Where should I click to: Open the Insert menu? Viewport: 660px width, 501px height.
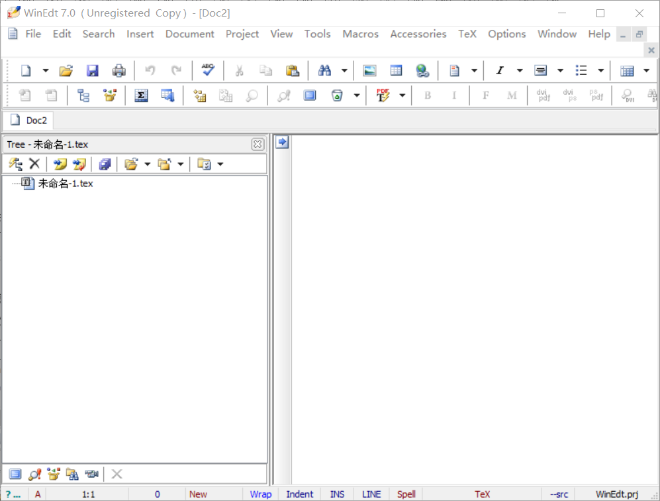click(140, 34)
